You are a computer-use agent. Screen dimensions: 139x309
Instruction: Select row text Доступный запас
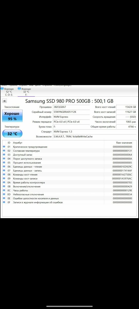tap(23, 155)
